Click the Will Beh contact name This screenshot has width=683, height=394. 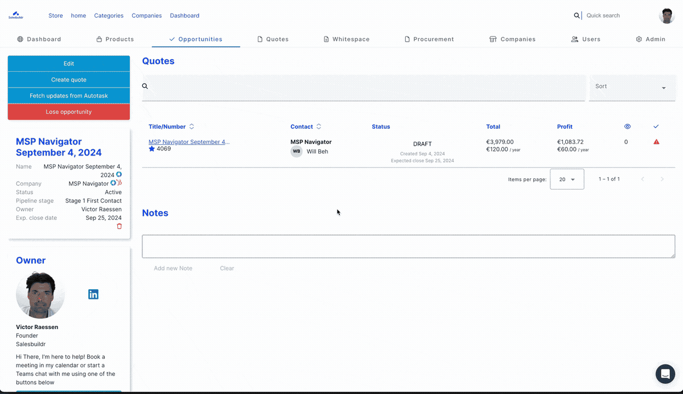(x=318, y=151)
